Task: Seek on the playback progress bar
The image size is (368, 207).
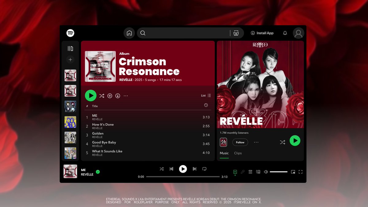Action: 183,177
